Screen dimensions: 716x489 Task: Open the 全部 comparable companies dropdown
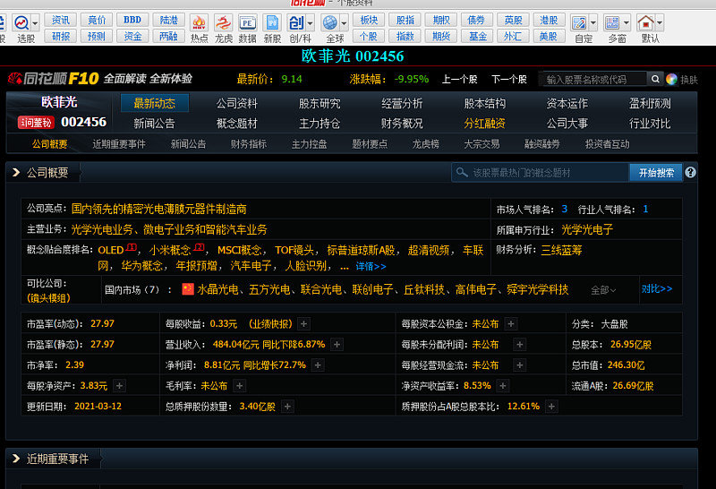[x=603, y=290]
